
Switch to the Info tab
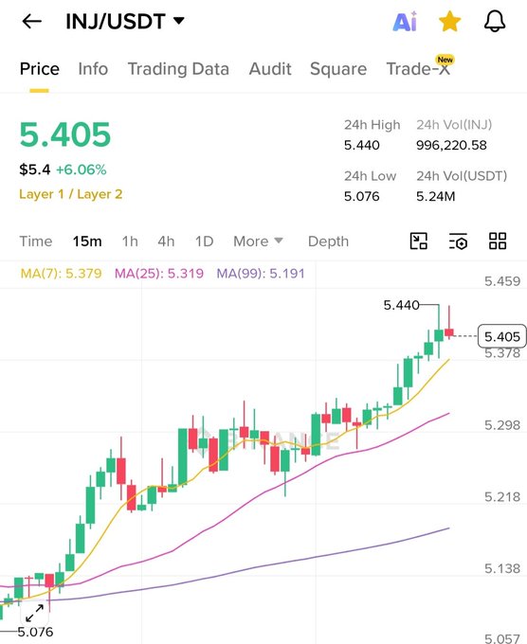pyautogui.click(x=93, y=68)
